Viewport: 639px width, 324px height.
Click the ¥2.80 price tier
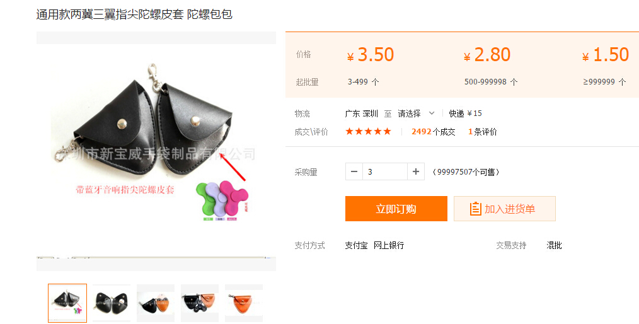click(x=487, y=55)
